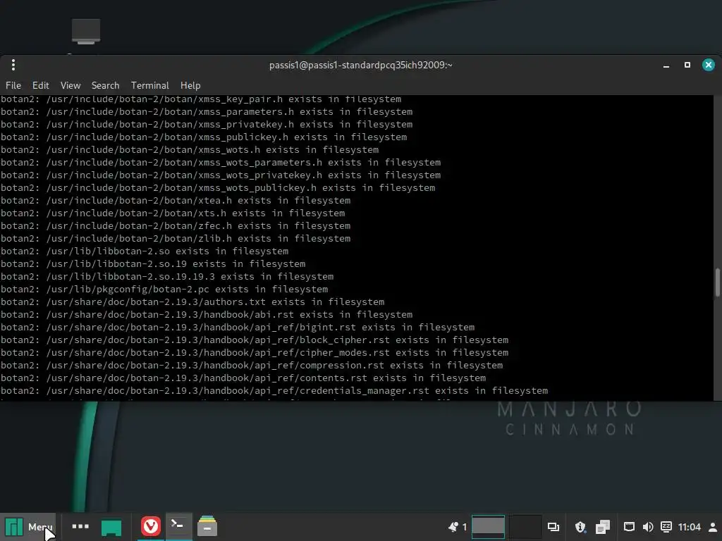Click the line with xmss_wots_parameters.h
722x541 pixels.
point(221,163)
